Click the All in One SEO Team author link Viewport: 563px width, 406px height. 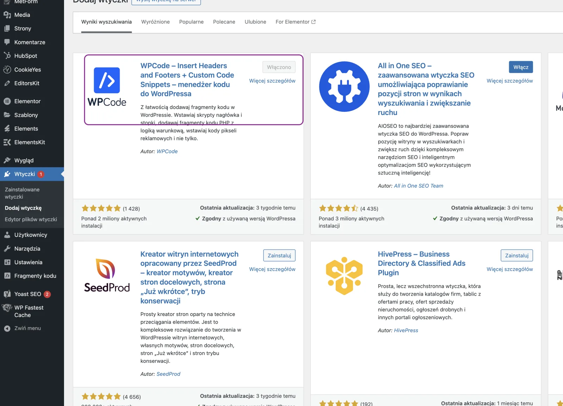[419, 186]
